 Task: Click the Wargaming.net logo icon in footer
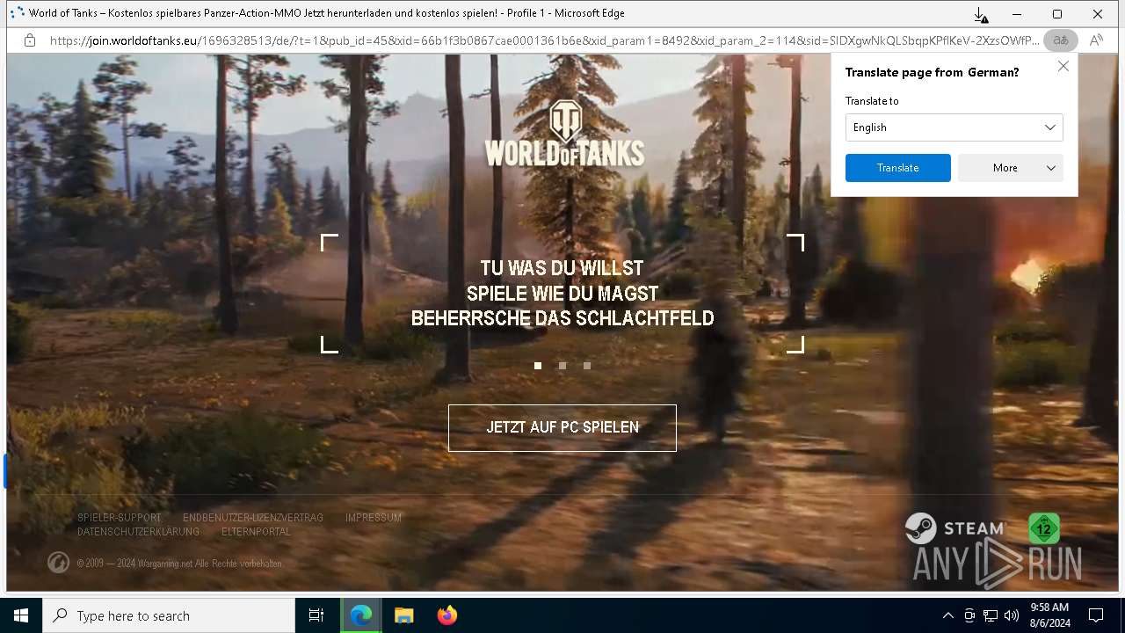(58, 563)
